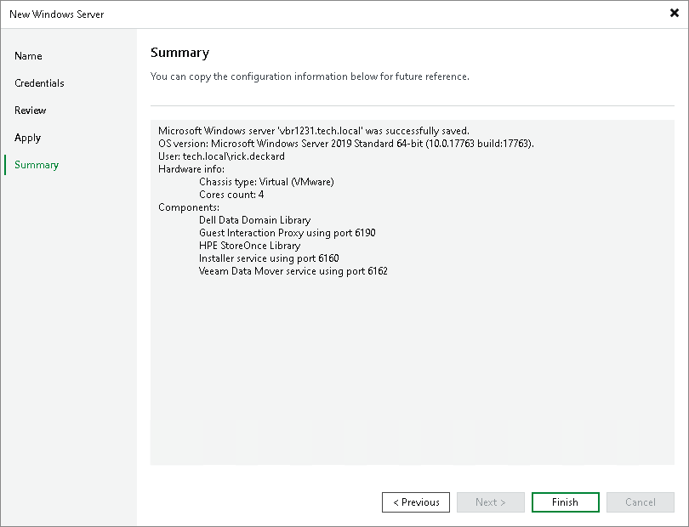Click the Finish button
The width and height of the screenshot is (689, 527).
(565, 502)
